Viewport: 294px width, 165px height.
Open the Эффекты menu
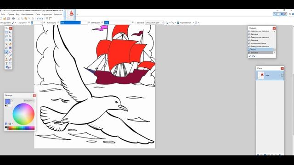(x=58, y=14)
